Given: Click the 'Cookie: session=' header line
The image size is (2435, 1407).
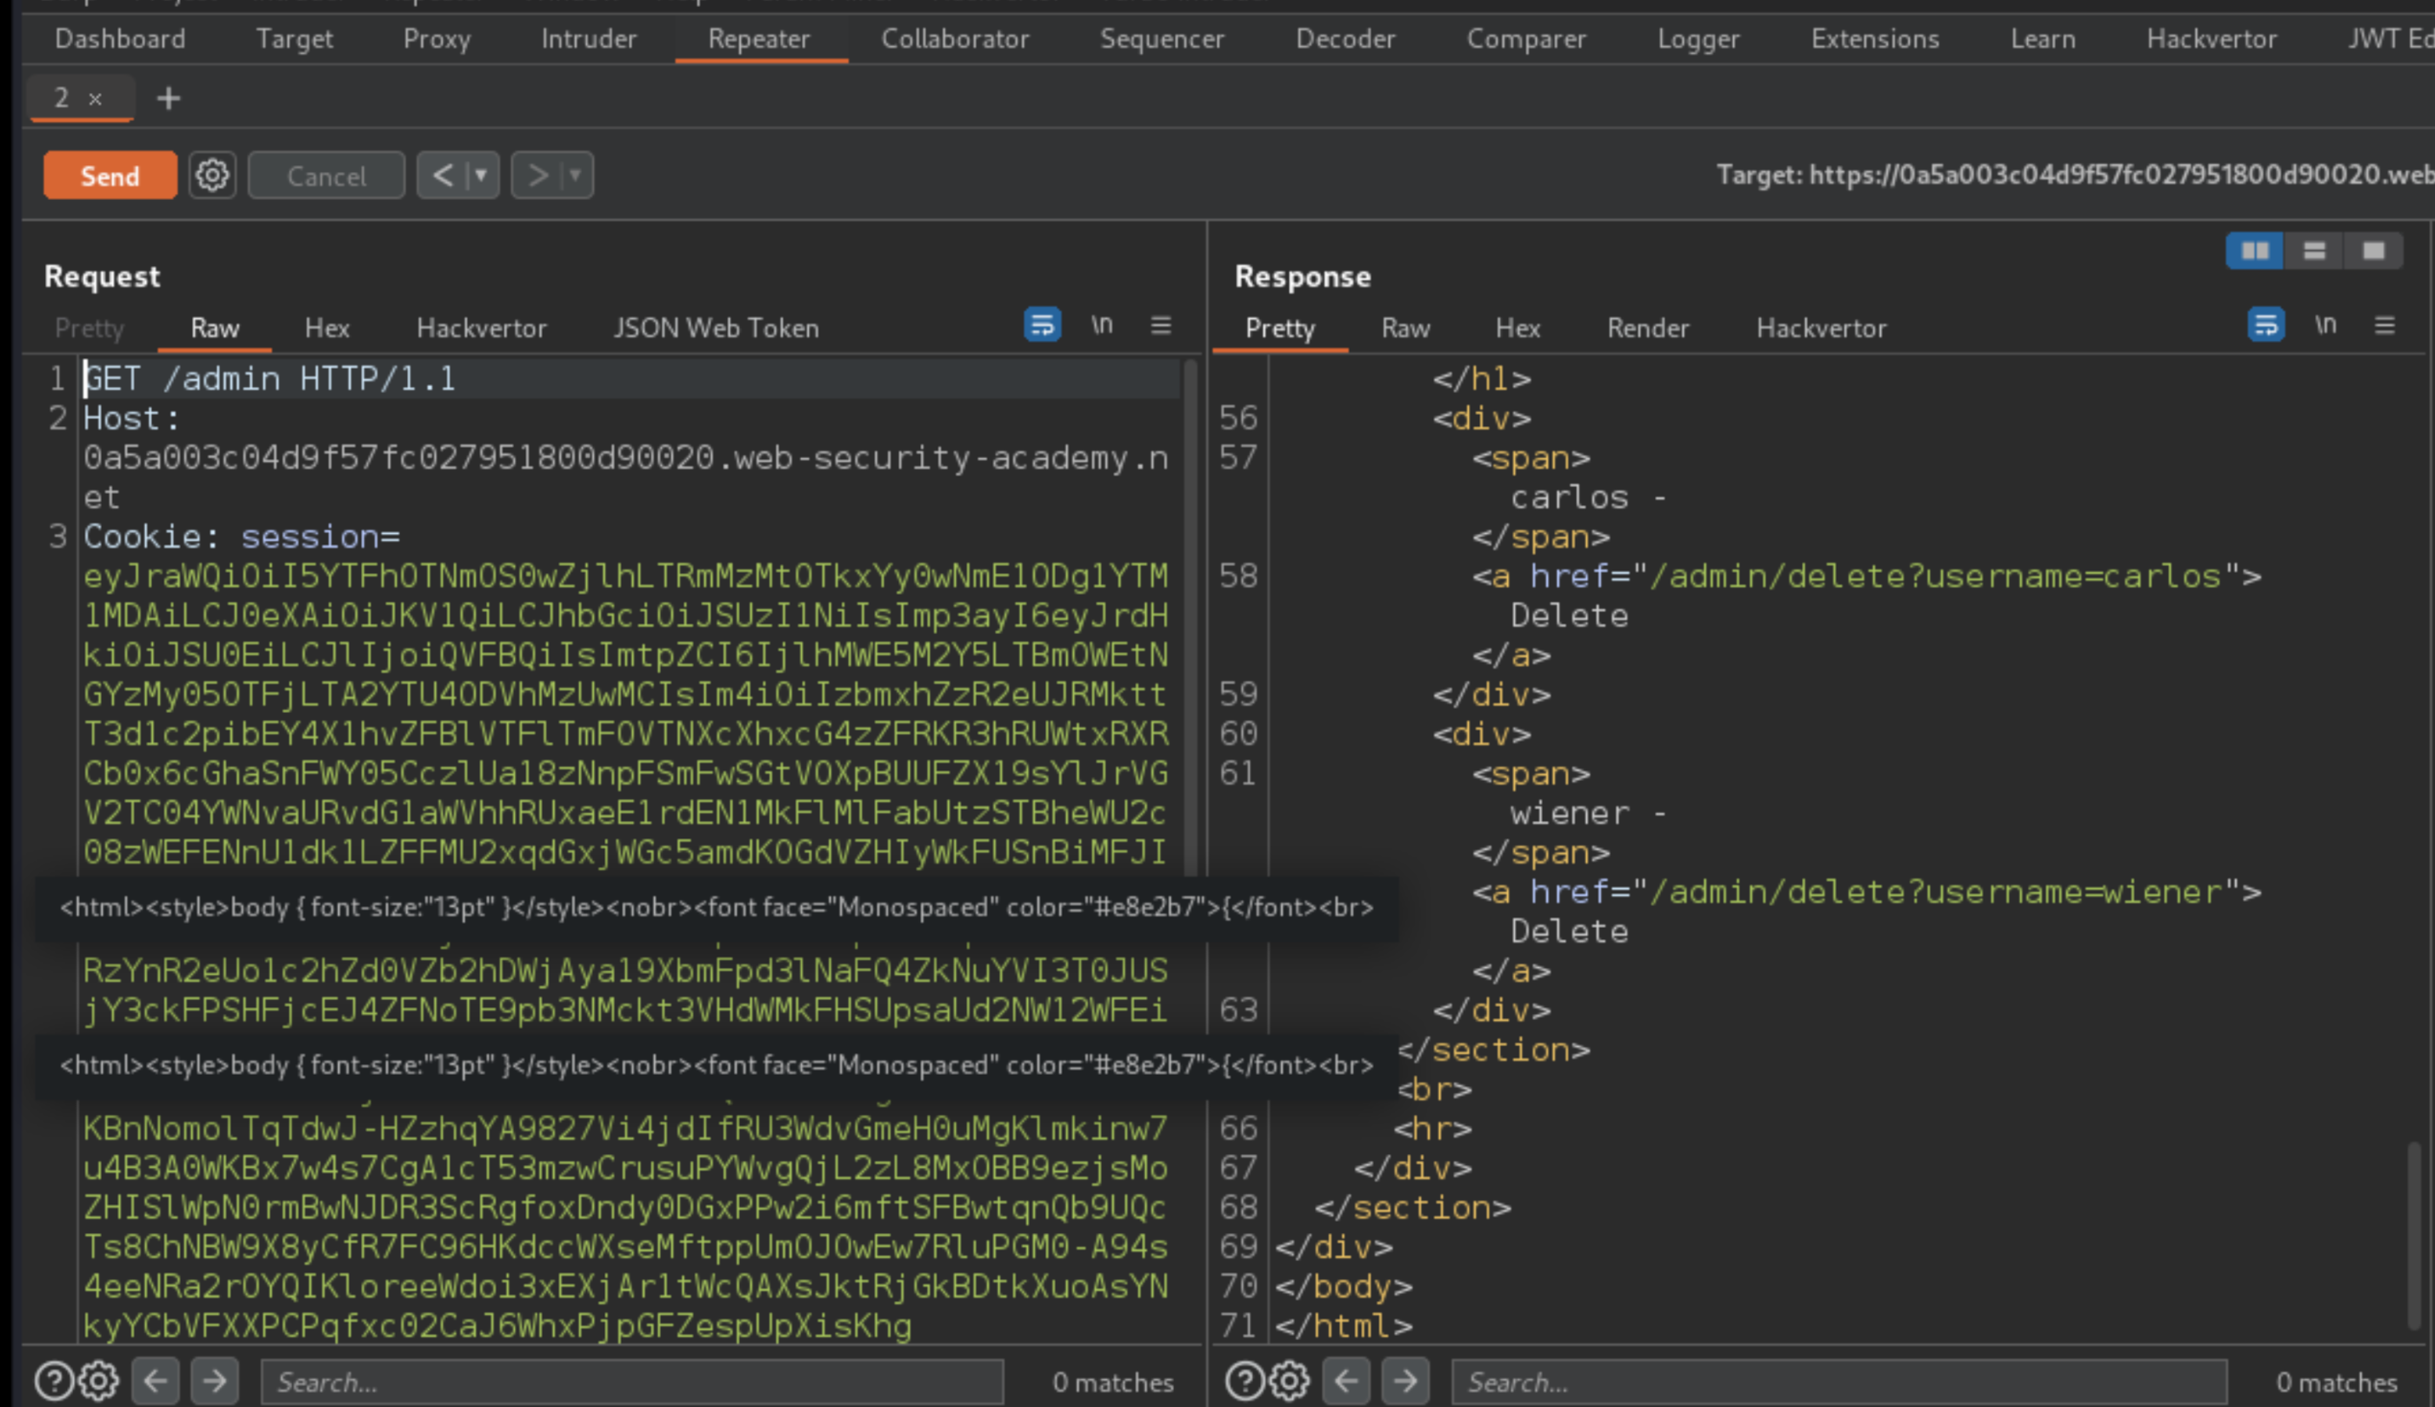Looking at the screenshot, I should pyautogui.click(x=242, y=537).
